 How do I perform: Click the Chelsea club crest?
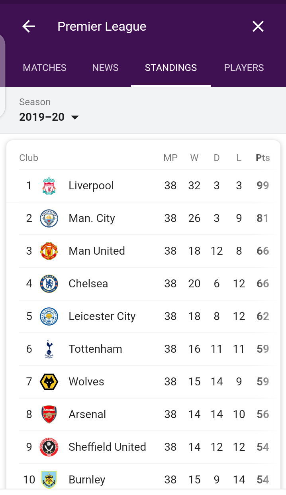point(49,284)
